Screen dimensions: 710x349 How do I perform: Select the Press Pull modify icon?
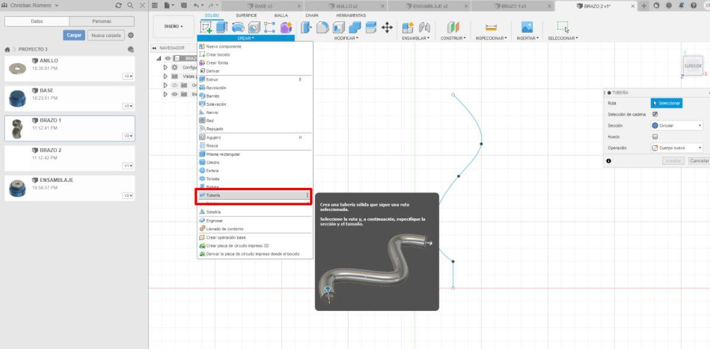click(x=306, y=27)
